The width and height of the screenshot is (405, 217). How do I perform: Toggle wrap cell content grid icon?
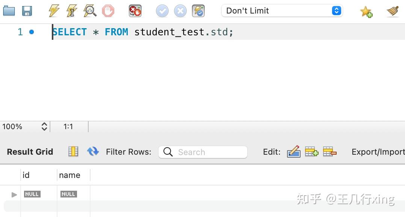73,151
